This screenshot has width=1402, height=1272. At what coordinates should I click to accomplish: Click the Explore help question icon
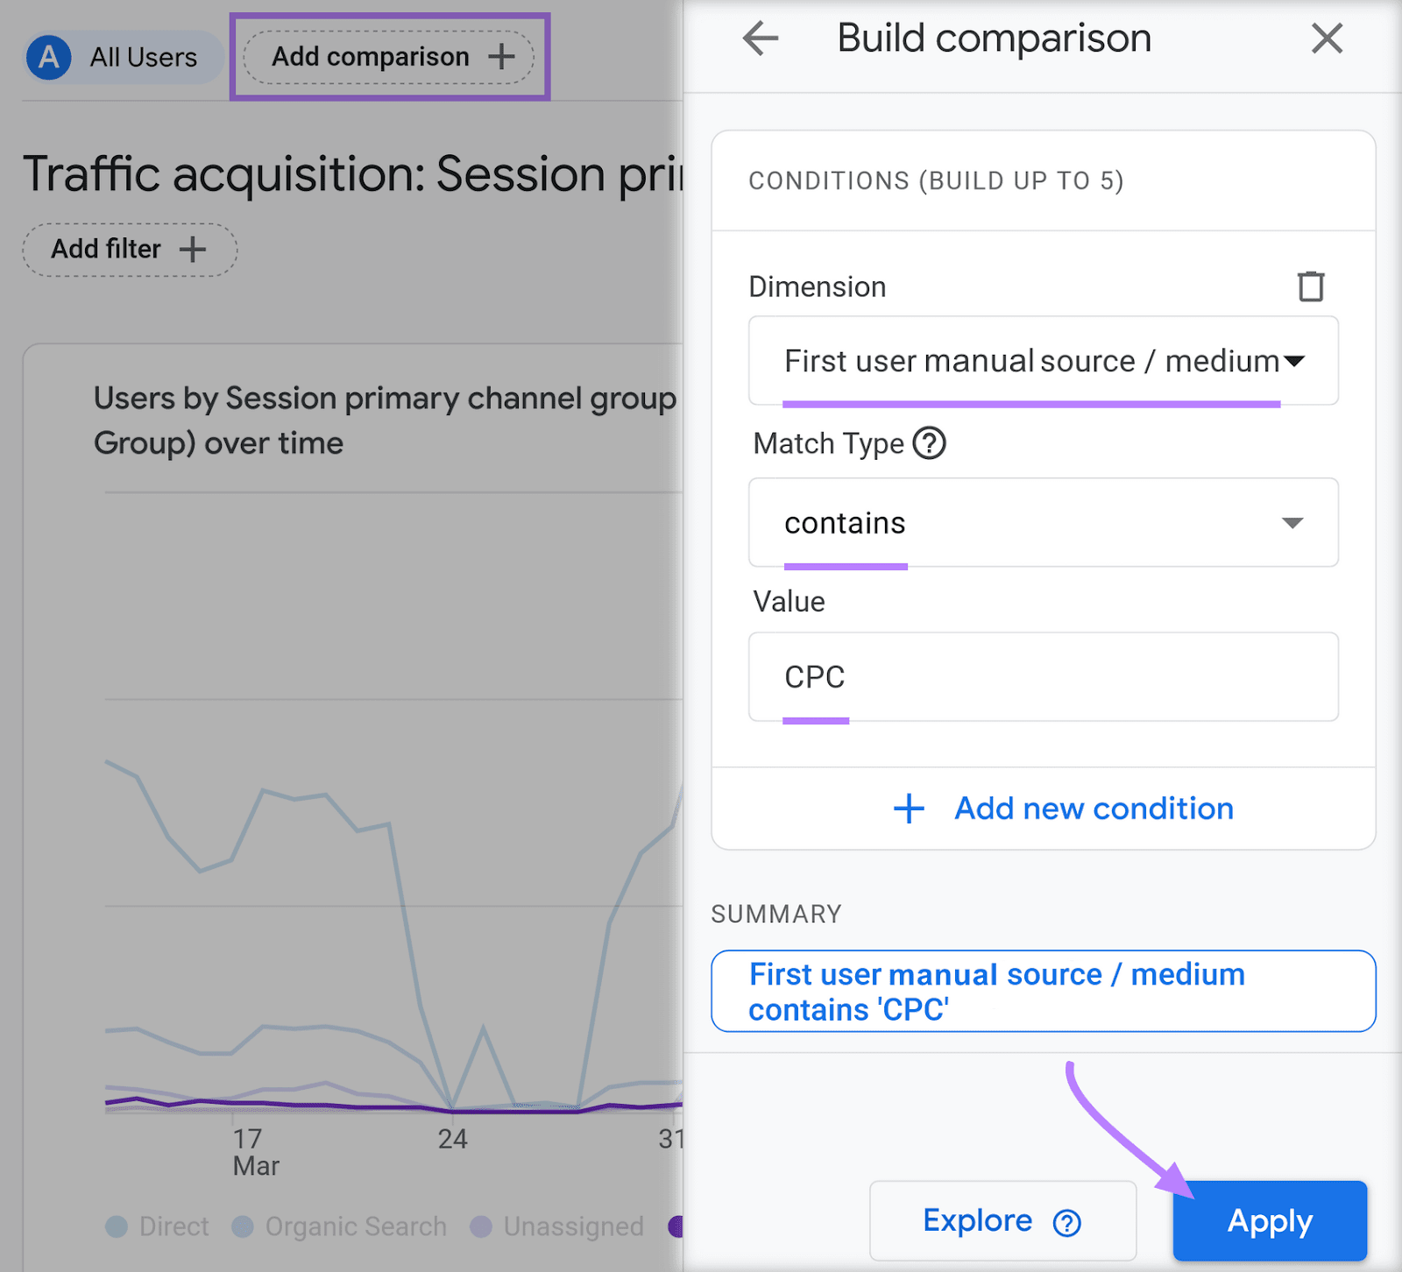1066,1222
